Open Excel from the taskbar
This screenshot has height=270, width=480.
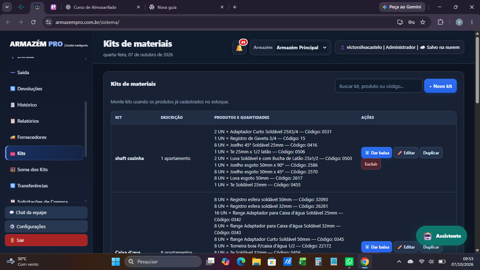pyautogui.click(x=303, y=262)
